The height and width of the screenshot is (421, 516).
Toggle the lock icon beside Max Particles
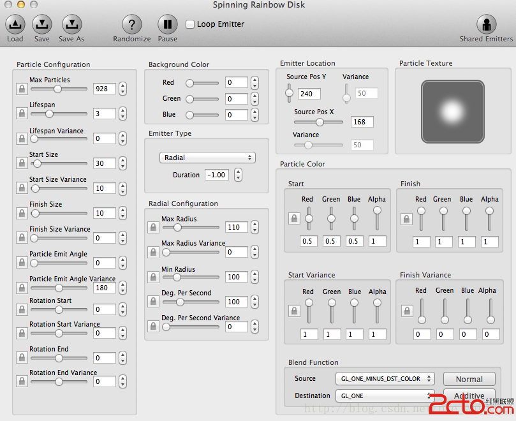pyautogui.click(x=22, y=89)
